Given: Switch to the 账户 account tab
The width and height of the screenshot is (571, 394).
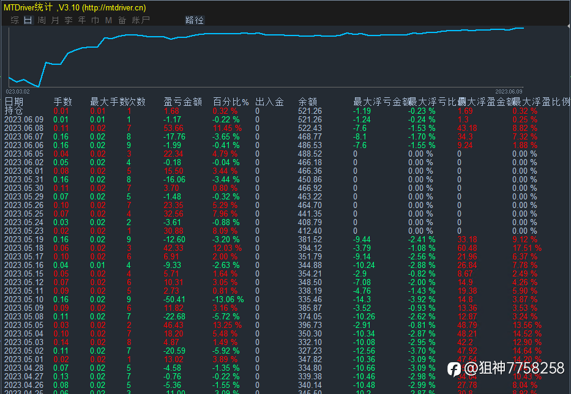Looking at the screenshot, I should (141, 20).
